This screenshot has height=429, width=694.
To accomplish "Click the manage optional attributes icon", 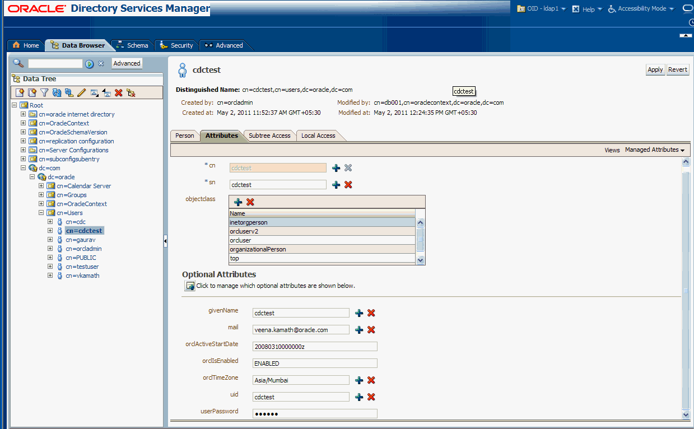I will (190, 286).
